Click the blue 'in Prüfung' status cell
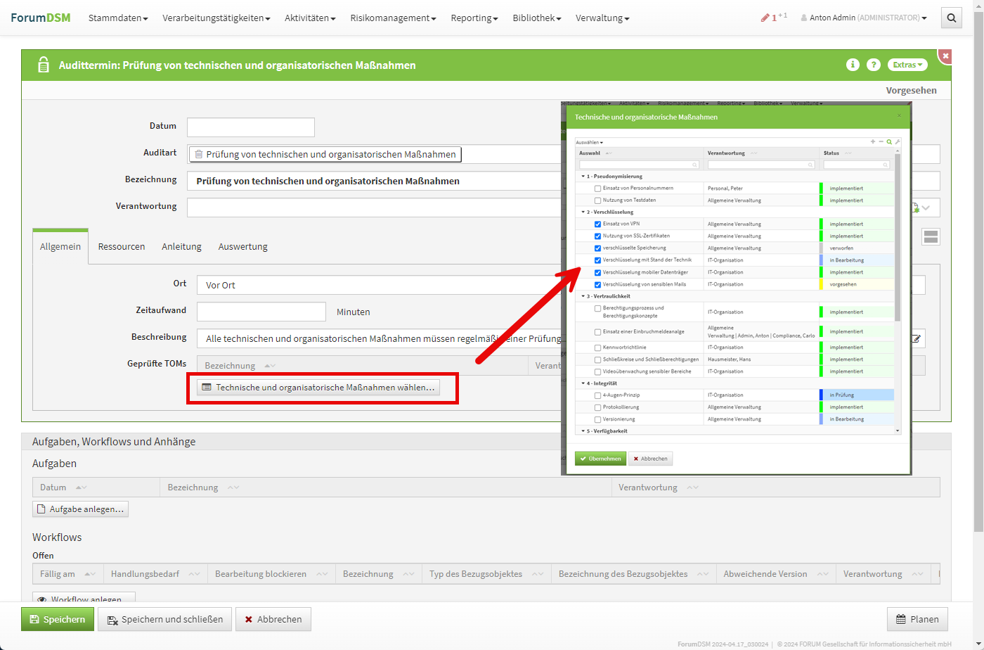The width and height of the screenshot is (984, 650). click(857, 395)
